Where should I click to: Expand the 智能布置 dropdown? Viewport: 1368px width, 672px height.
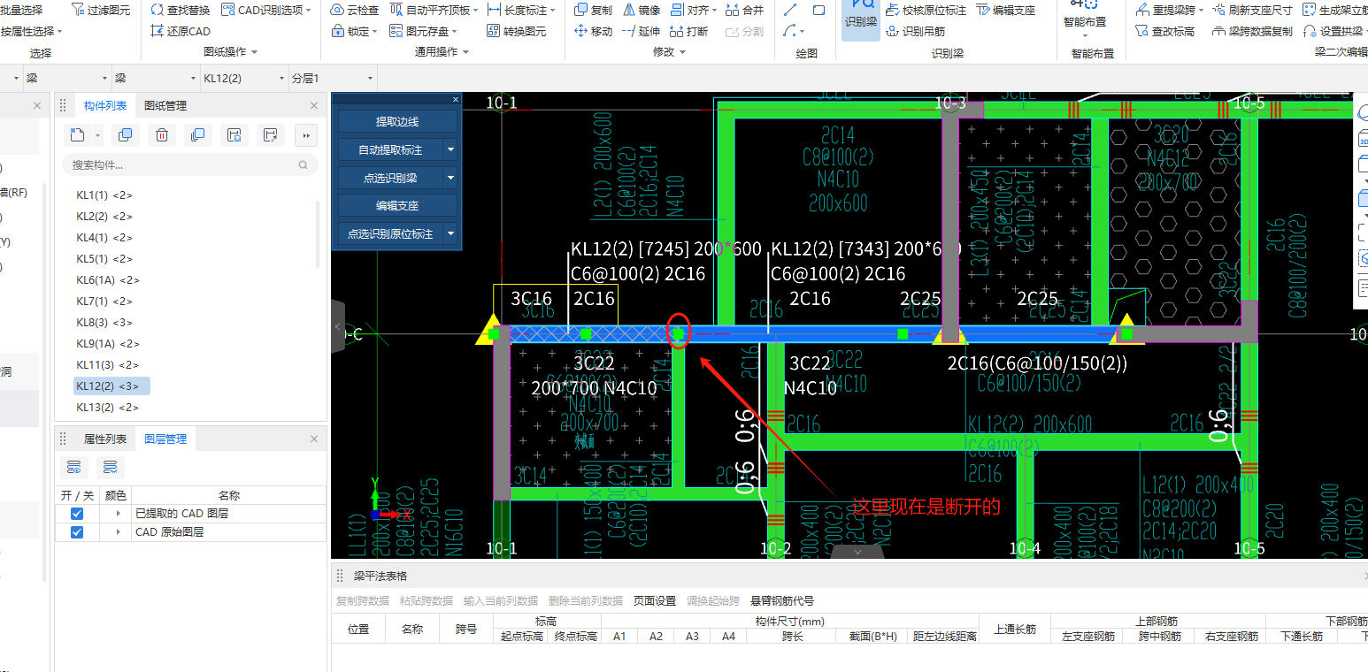1086,36
